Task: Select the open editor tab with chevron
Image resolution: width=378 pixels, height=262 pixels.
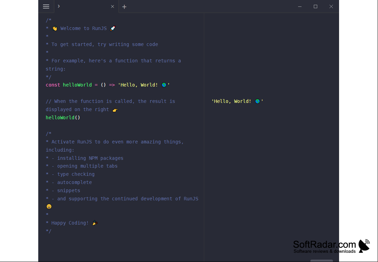Action: coord(86,6)
